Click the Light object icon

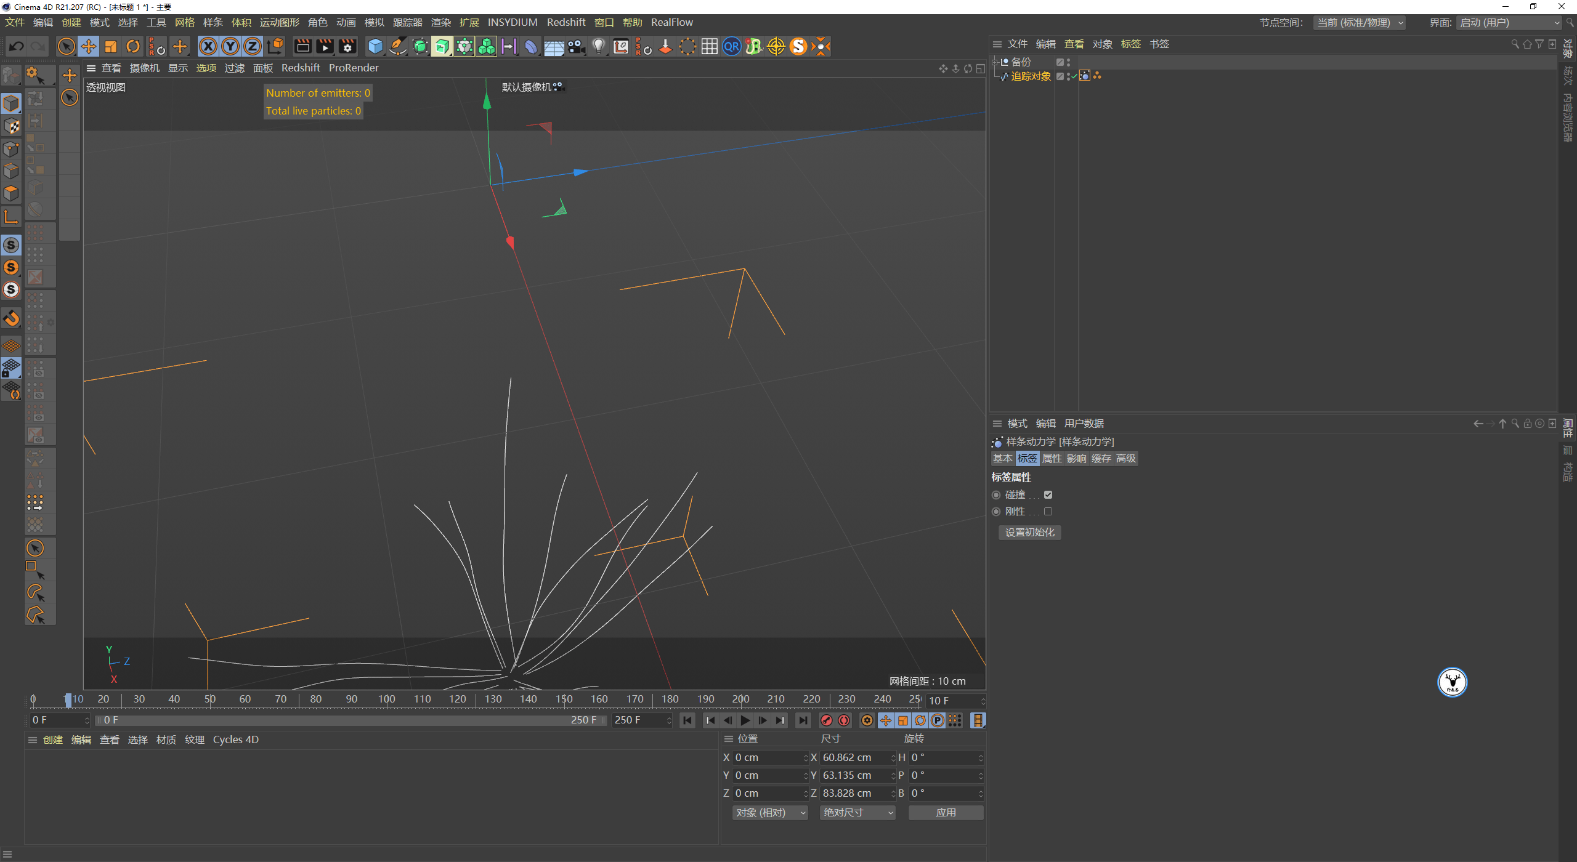pos(598,46)
